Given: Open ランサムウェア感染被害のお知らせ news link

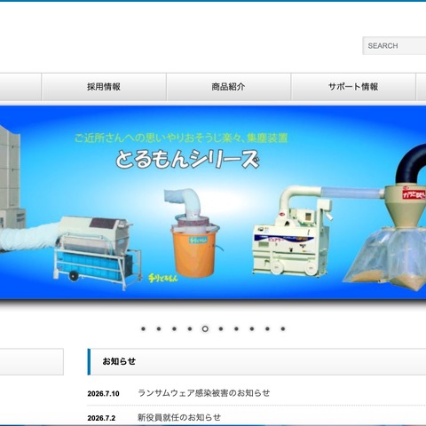Looking at the screenshot, I should click(x=204, y=393).
